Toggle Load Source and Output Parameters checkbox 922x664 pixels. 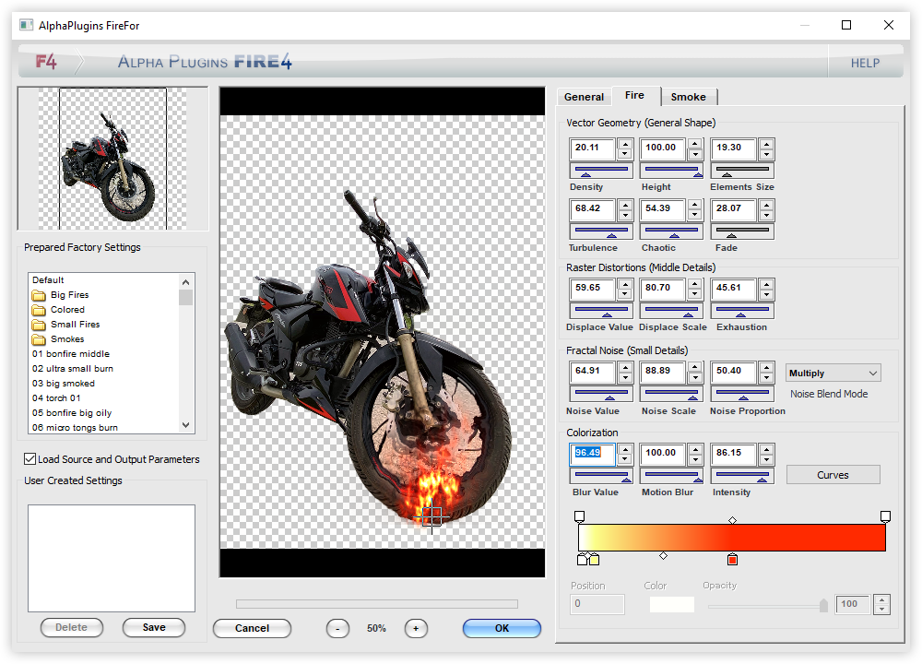30,458
